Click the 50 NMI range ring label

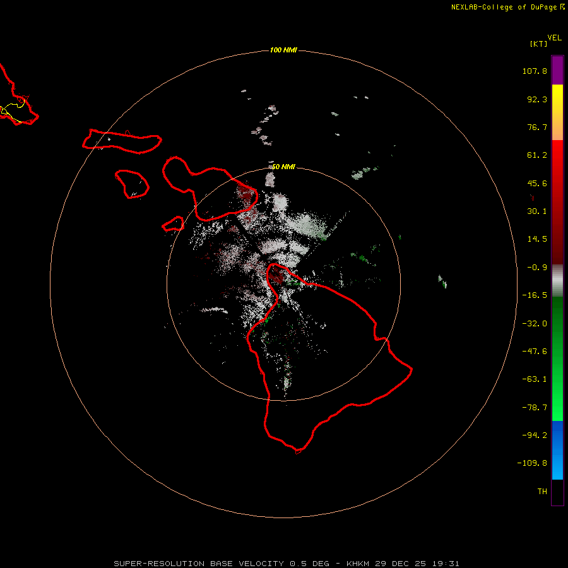tap(283, 167)
